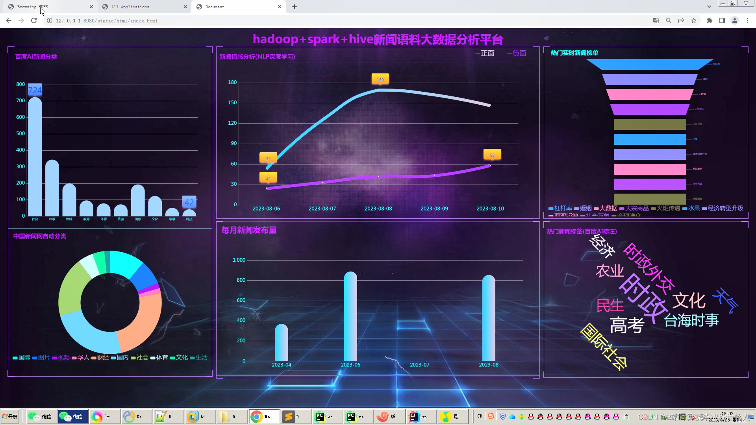Screen dimensions: 756x425
Task: Expand the tab search chevron
Action: pos(709,7)
